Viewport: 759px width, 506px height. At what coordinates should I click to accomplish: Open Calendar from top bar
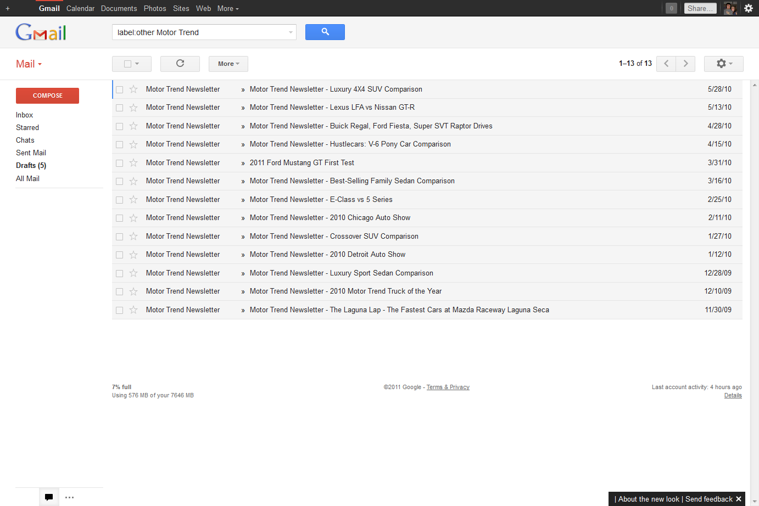pos(80,8)
